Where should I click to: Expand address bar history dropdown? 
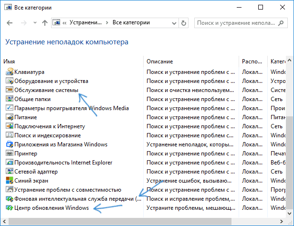click(x=174, y=23)
